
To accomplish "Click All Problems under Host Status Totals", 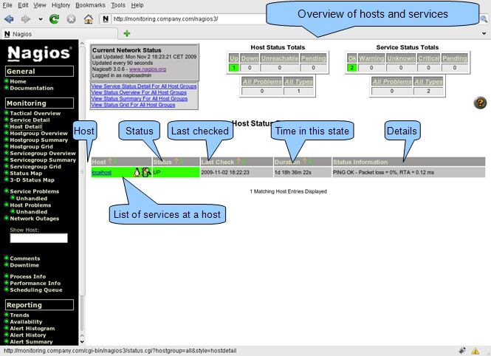I will click(x=262, y=82).
